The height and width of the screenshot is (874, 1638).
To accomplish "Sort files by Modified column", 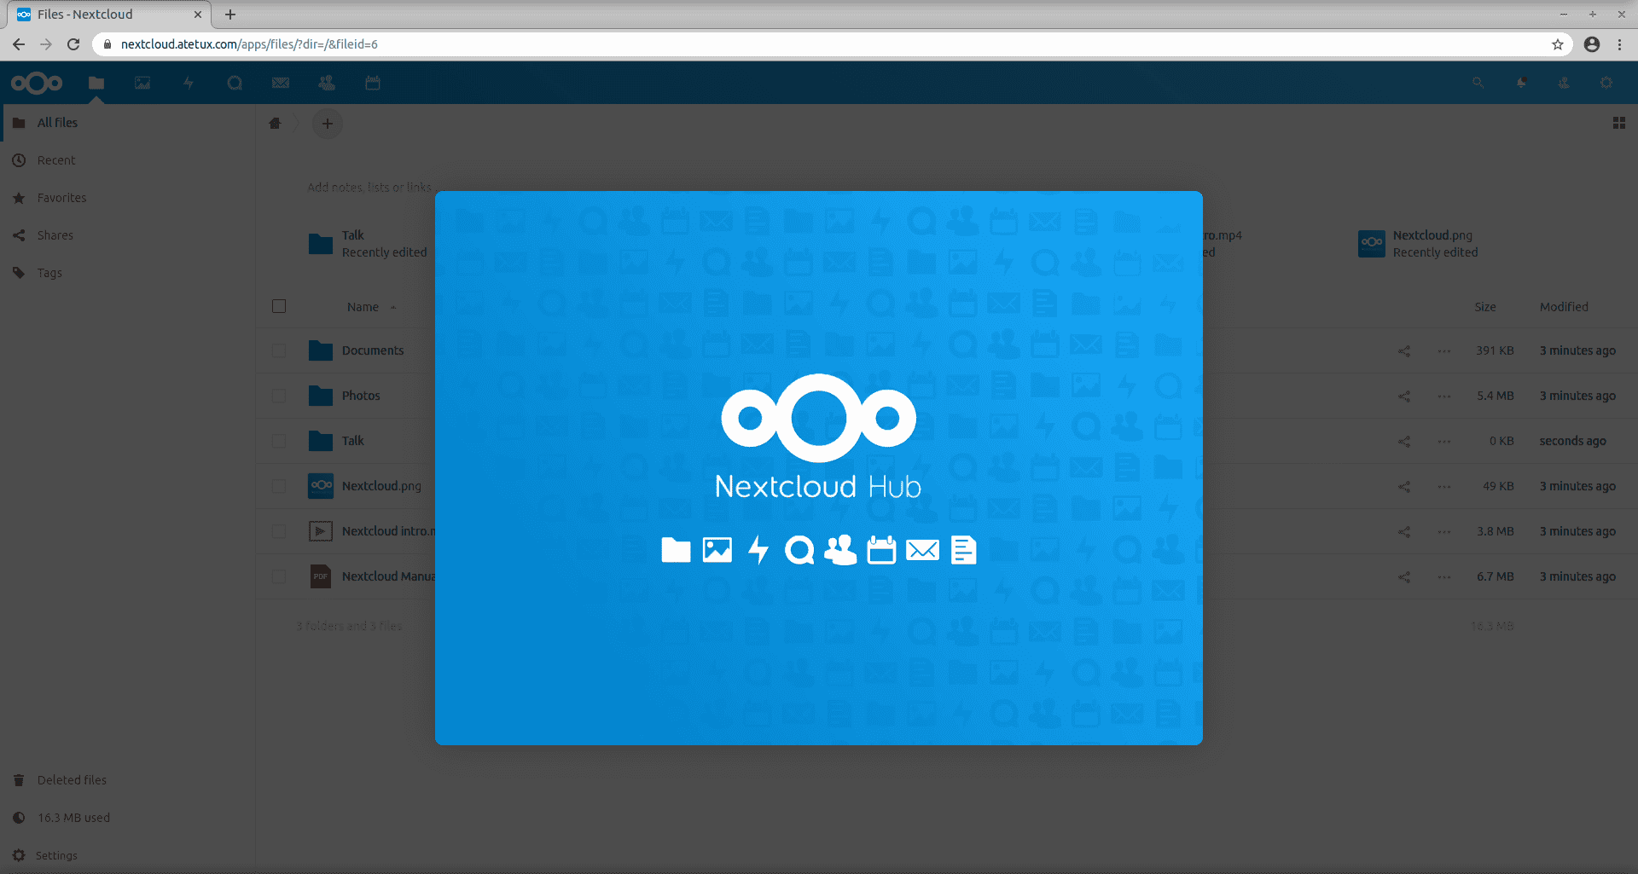I will (1564, 307).
